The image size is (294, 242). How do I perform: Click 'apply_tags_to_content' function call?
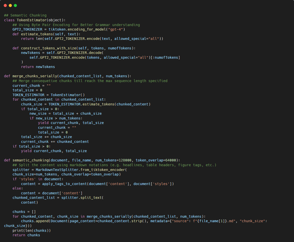[x=64, y=184]
